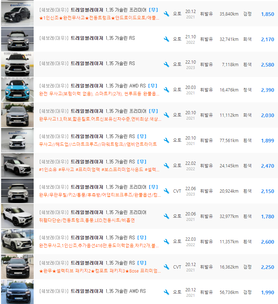Click the [무] badge on the 2,150 프리미어 listing

(x=153, y=187)
